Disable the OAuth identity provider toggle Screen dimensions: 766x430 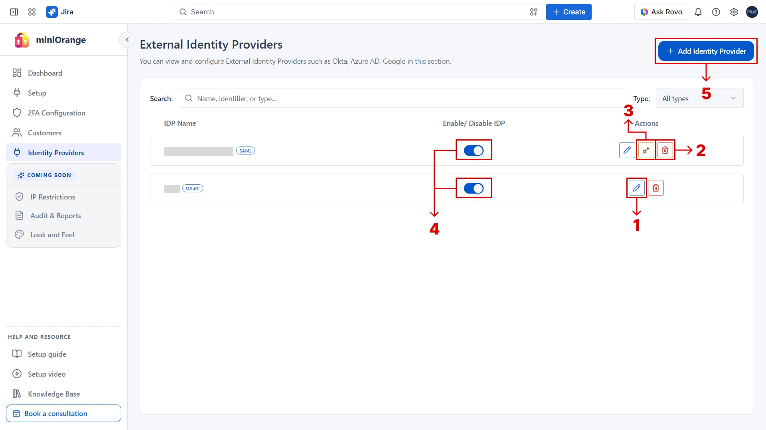click(x=474, y=188)
